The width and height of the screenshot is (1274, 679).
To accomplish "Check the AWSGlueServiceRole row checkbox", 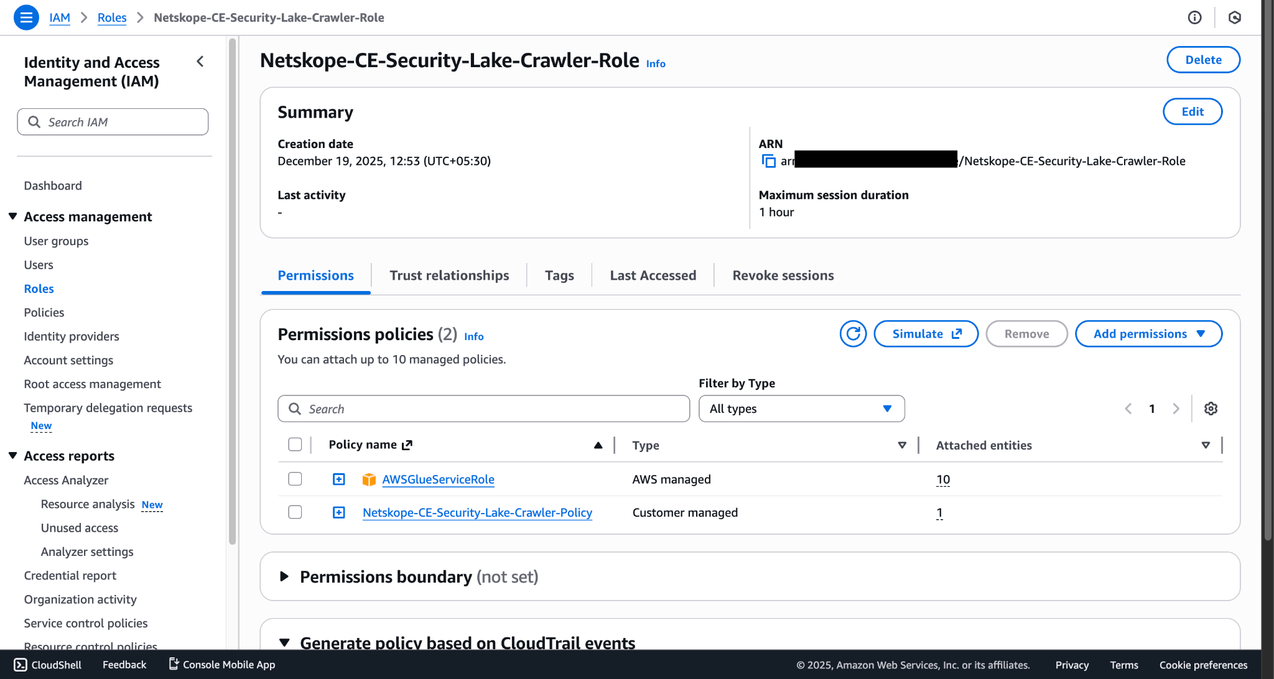I will tap(295, 479).
